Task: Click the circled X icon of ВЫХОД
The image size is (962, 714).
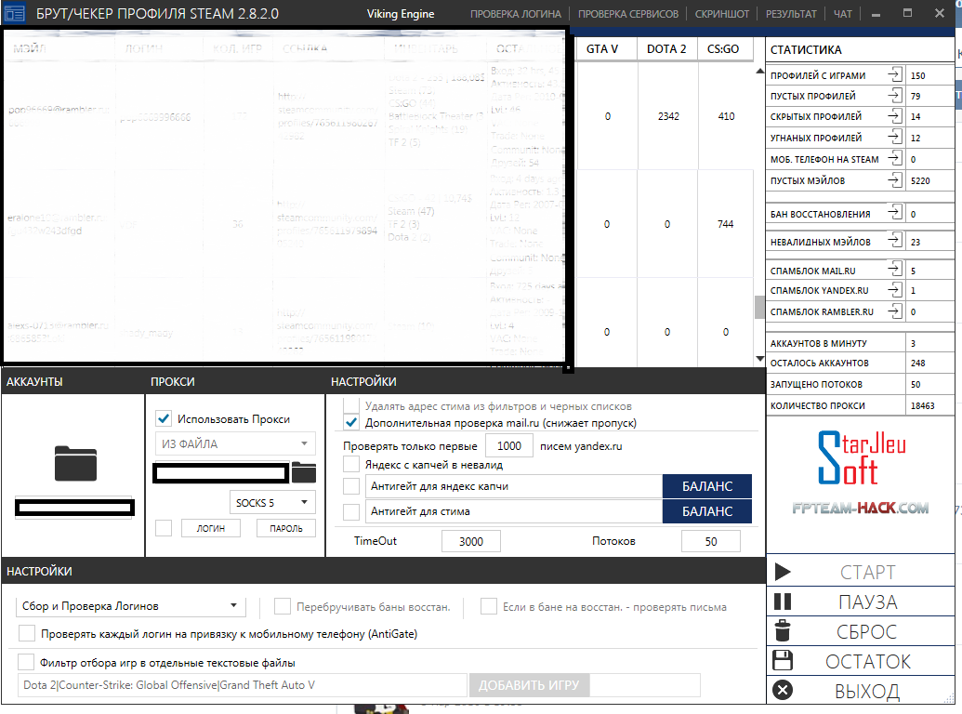Action: click(783, 690)
